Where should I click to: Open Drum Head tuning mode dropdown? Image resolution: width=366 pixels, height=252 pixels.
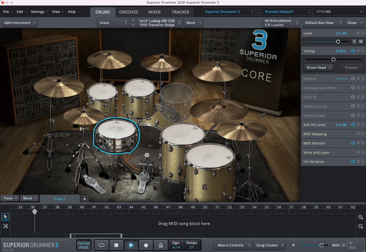[x=319, y=68]
